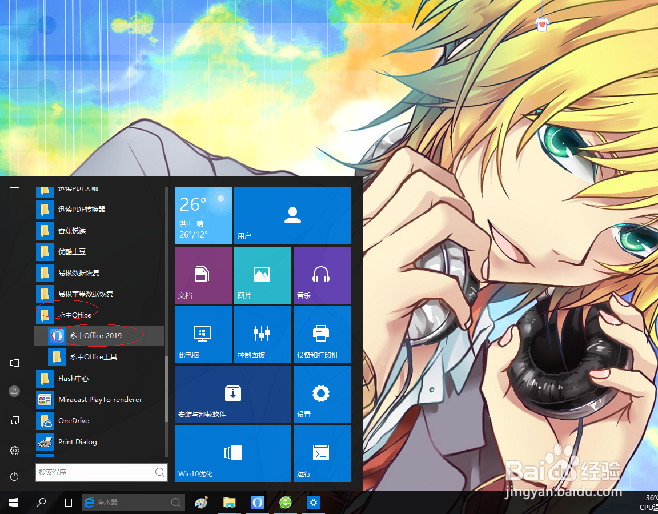Expand the OneDrive folder
Screen dimensions: 658x514
click(99, 420)
